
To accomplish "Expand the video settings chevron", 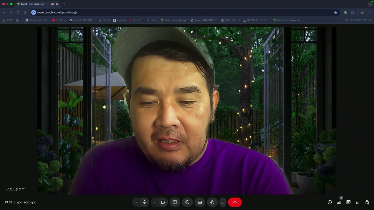I will click(155, 202).
